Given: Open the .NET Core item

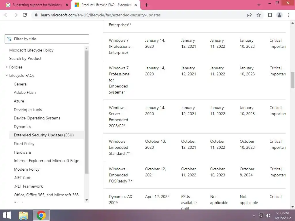Looking at the screenshot, I should 22,178.
